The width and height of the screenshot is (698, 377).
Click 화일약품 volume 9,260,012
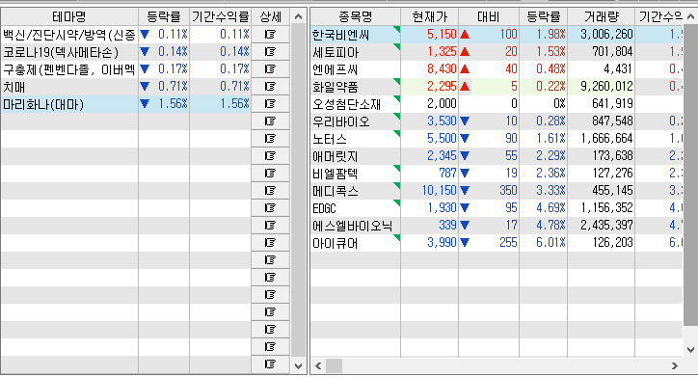[606, 87]
